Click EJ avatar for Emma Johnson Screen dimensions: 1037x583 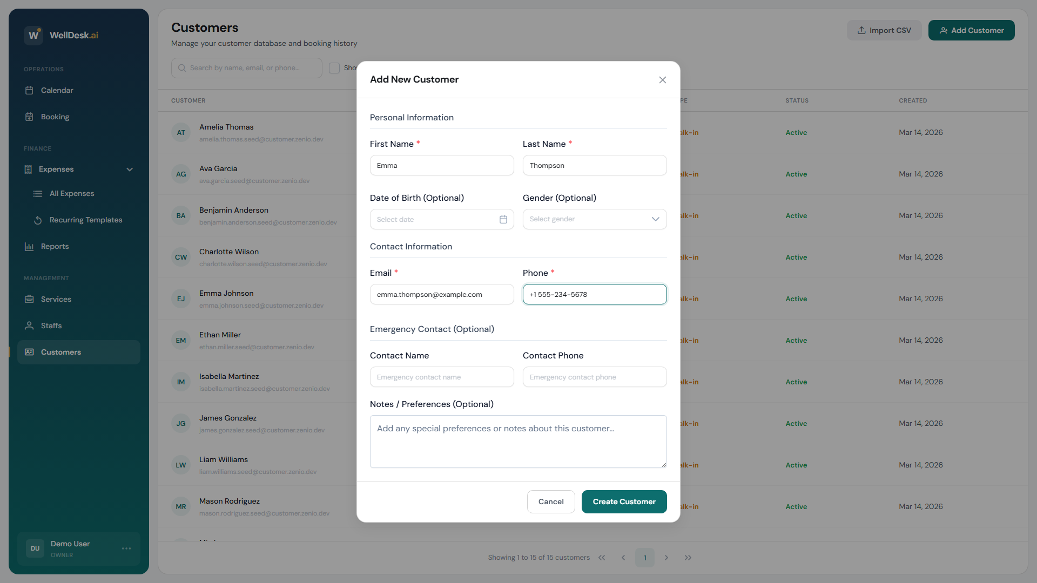[181, 299]
